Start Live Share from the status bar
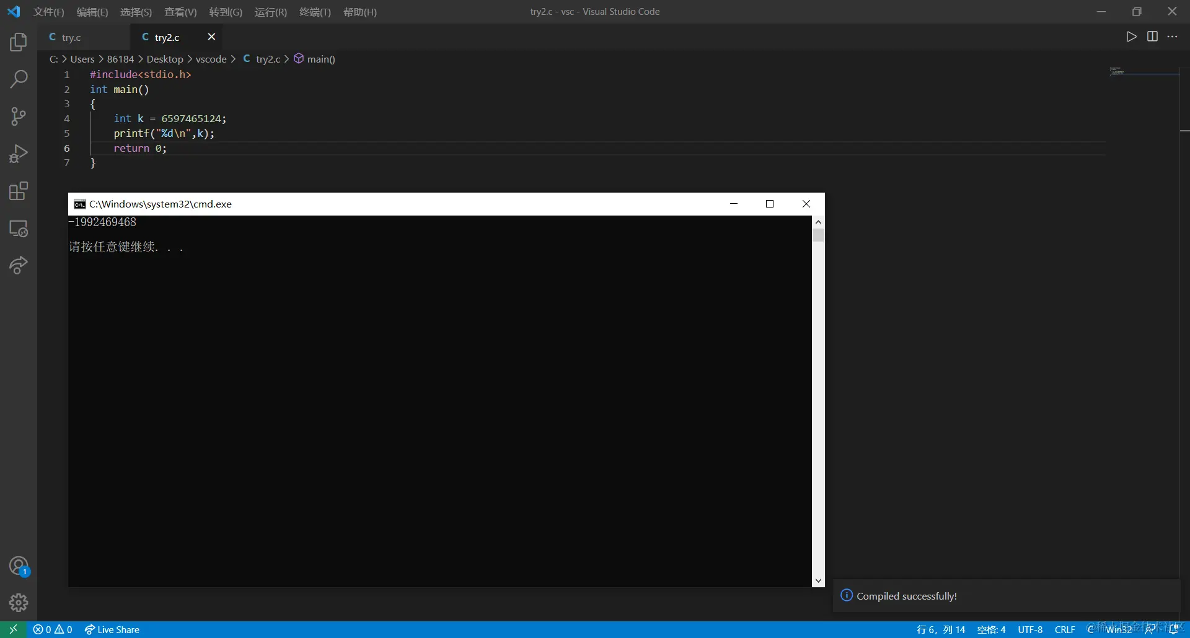This screenshot has width=1190, height=638. (x=112, y=629)
